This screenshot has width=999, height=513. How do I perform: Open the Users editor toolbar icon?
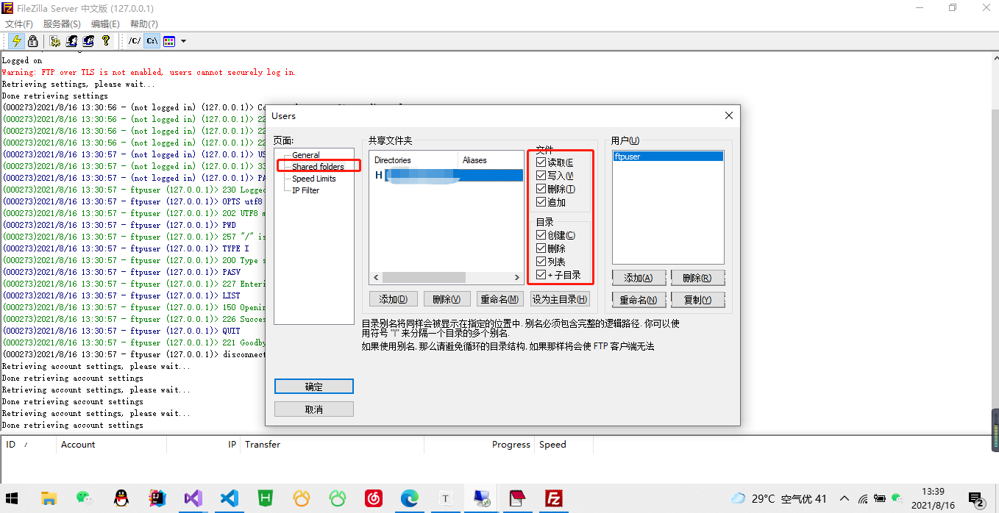[x=72, y=41]
